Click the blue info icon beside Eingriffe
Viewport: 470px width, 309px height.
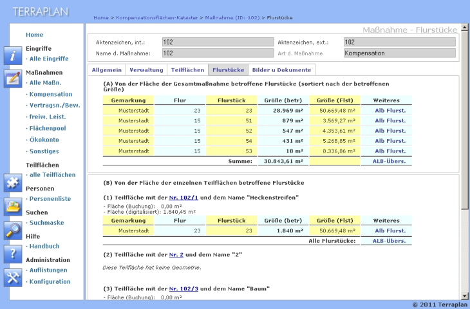13,55
